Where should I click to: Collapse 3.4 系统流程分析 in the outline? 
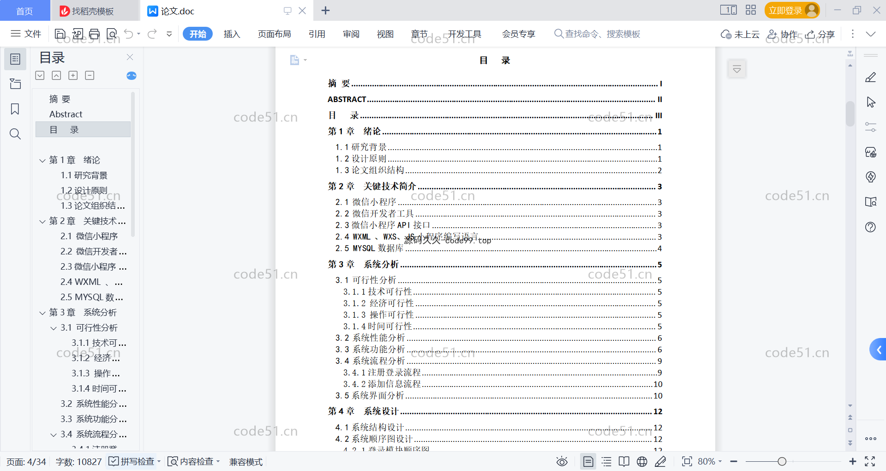point(54,435)
